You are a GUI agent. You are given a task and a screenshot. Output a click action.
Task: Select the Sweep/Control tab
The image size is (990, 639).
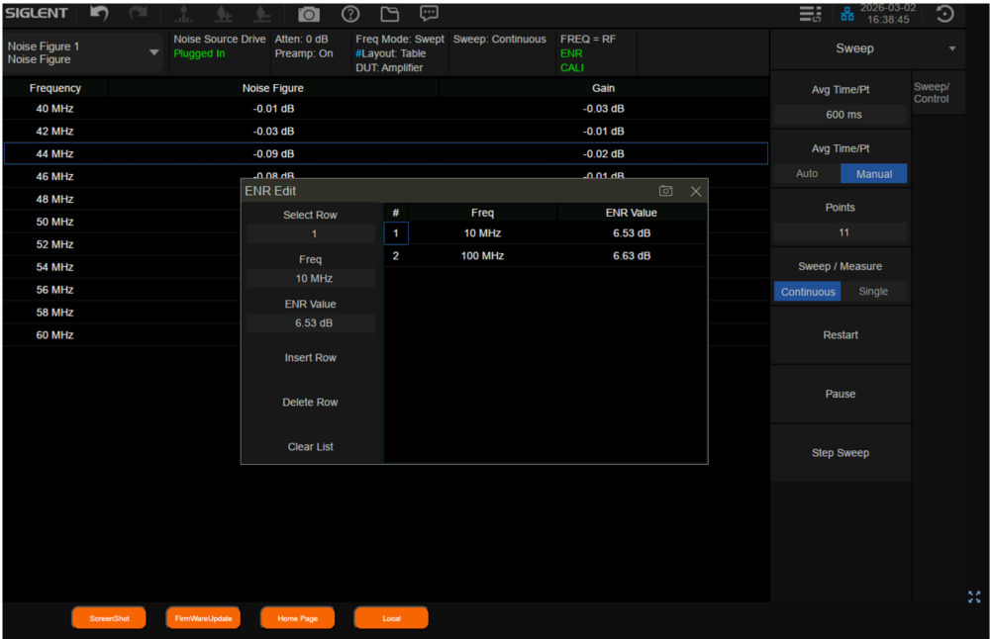pyautogui.click(x=932, y=93)
